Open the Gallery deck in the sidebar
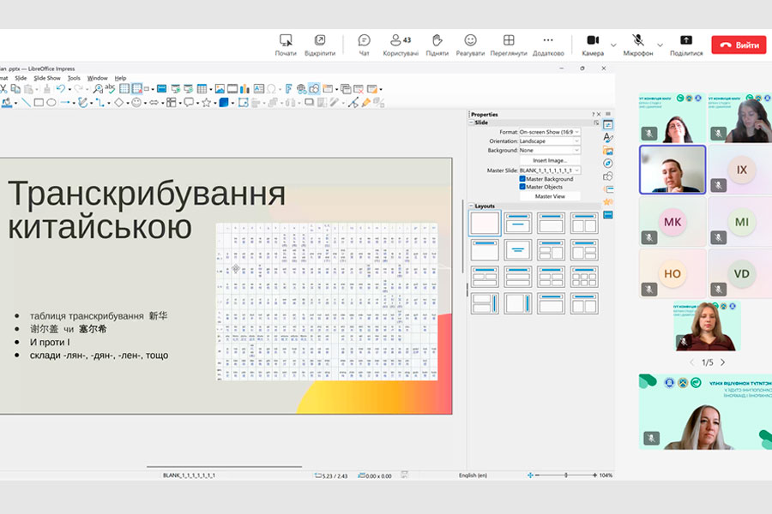 coord(608,151)
